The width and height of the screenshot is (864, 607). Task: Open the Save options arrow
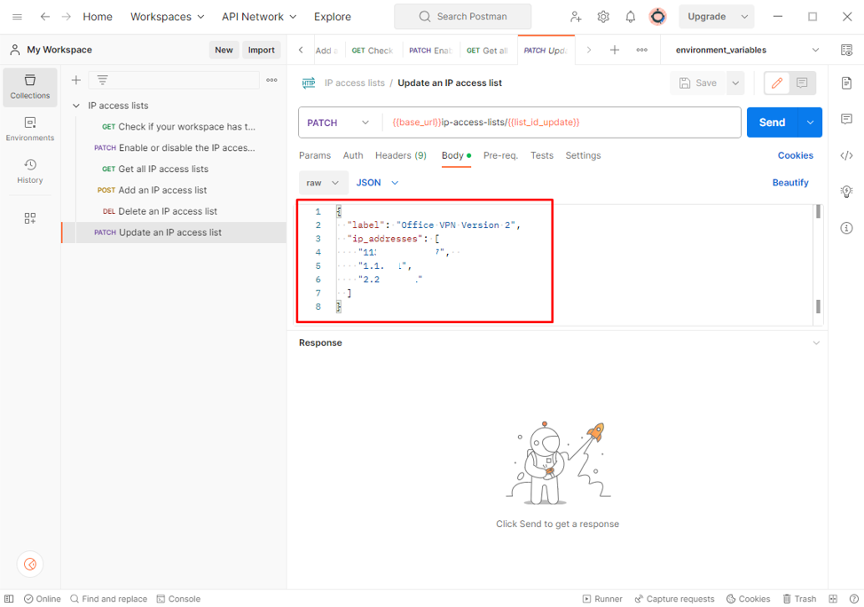pyautogui.click(x=735, y=83)
